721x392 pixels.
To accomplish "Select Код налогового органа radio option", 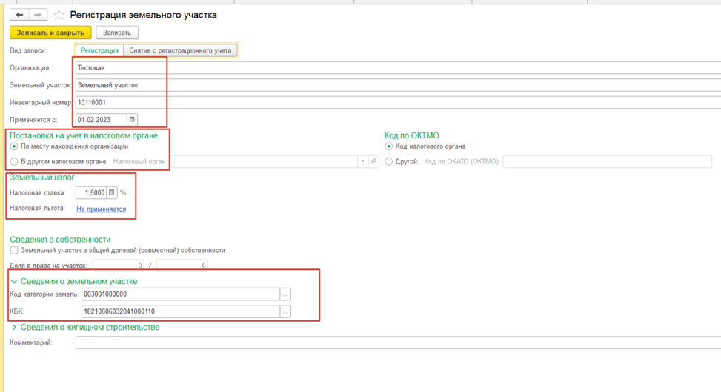I will [388, 146].
